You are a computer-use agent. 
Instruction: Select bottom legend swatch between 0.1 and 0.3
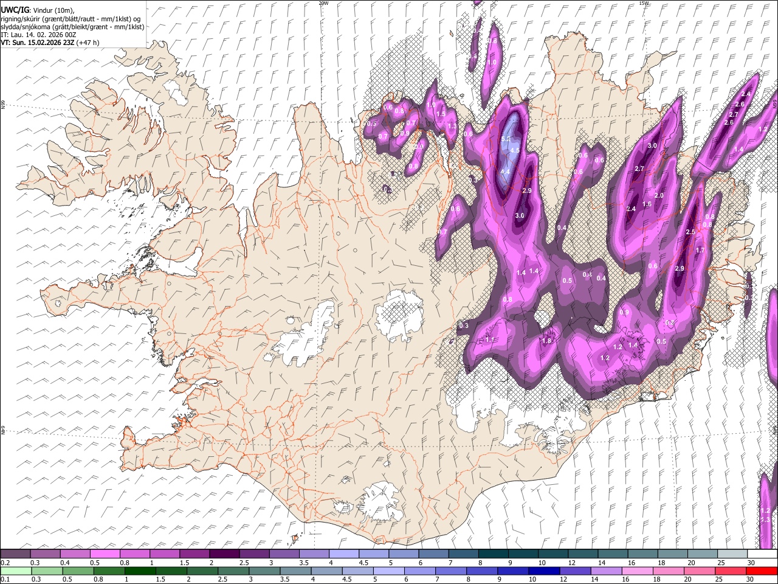coord(16,571)
